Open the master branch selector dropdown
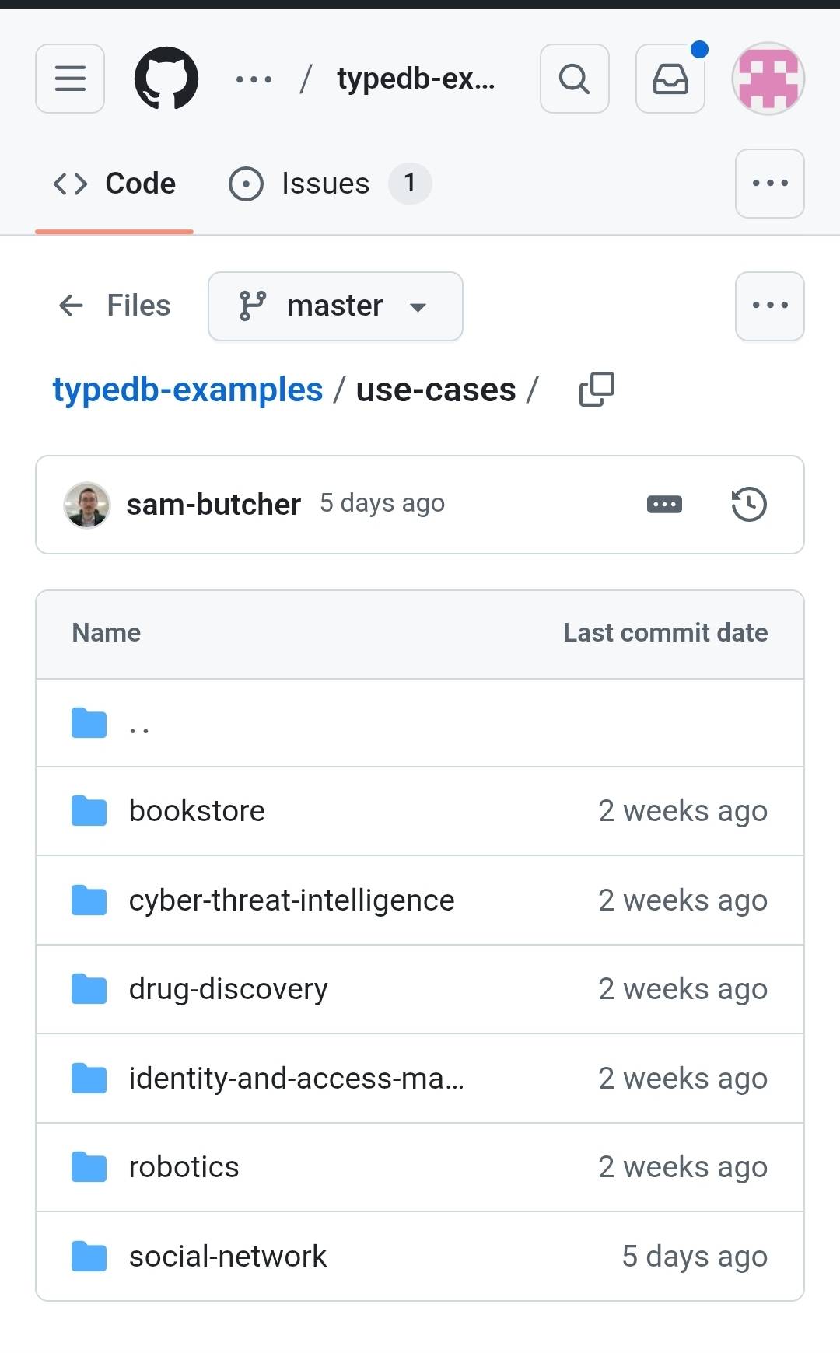 335,306
